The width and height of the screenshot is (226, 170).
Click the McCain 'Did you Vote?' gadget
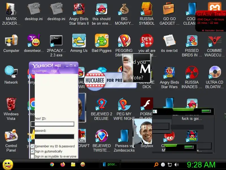137,68
